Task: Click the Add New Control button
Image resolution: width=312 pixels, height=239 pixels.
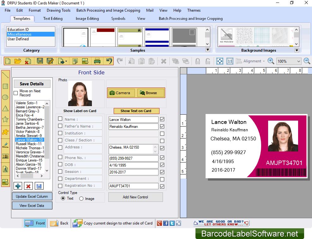Action: [x=135, y=197]
